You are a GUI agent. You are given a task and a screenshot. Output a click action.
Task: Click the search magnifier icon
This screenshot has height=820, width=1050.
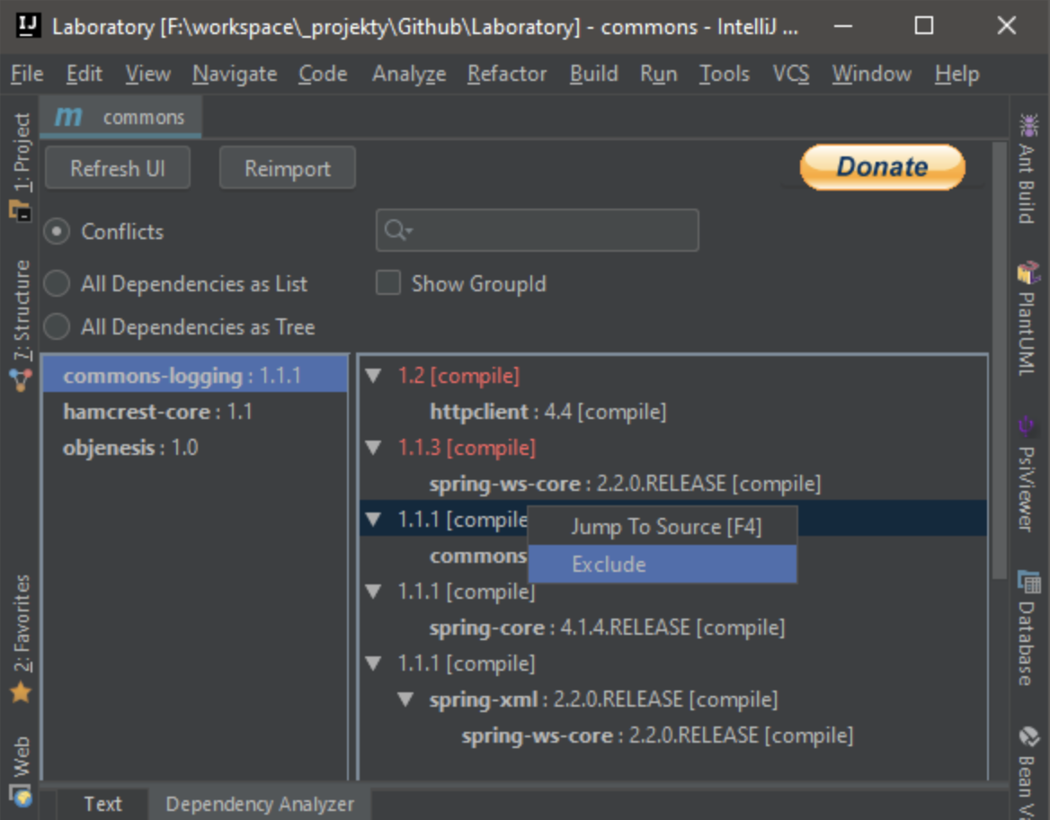point(397,230)
